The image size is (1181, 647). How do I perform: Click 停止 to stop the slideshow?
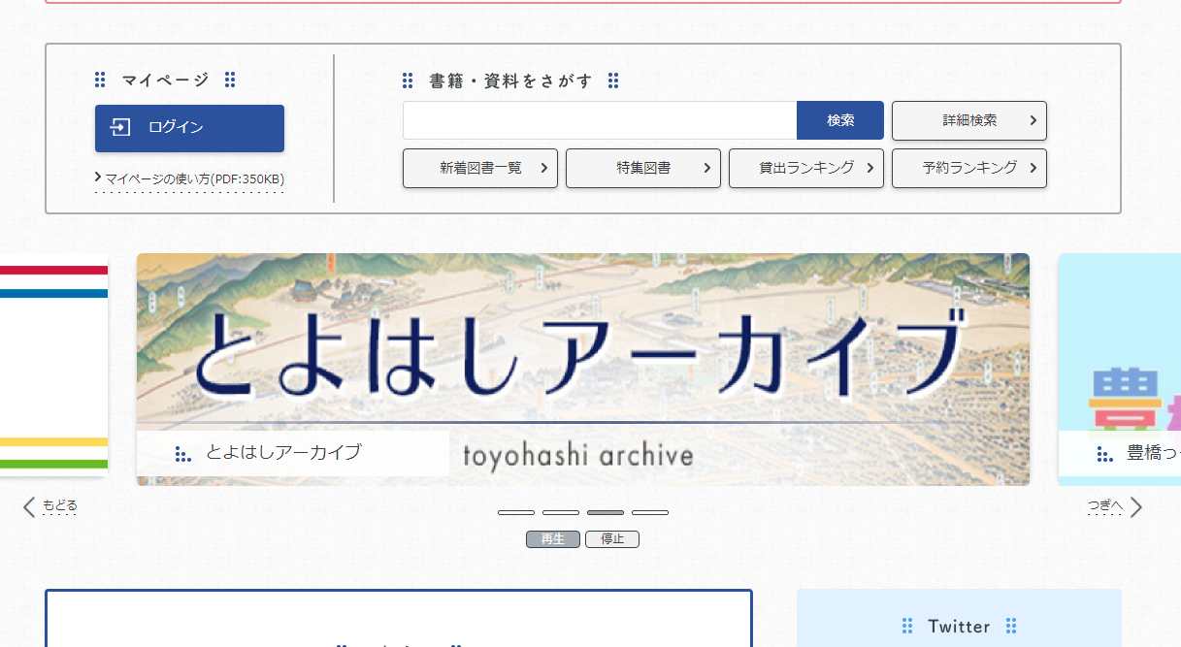(x=612, y=539)
